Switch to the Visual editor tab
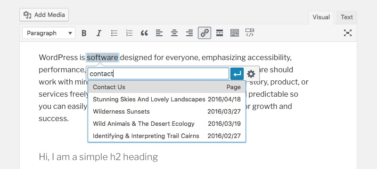This screenshot has width=377, height=169. pos(321,17)
